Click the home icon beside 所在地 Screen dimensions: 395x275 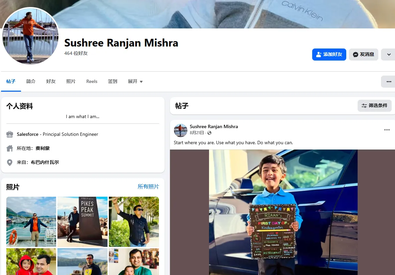pos(10,148)
